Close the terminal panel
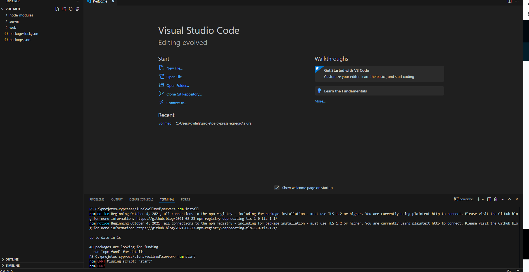The width and height of the screenshot is (529, 272). (x=517, y=199)
